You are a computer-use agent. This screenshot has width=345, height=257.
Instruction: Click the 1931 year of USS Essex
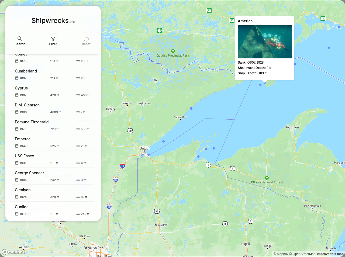tap(23, 163)
